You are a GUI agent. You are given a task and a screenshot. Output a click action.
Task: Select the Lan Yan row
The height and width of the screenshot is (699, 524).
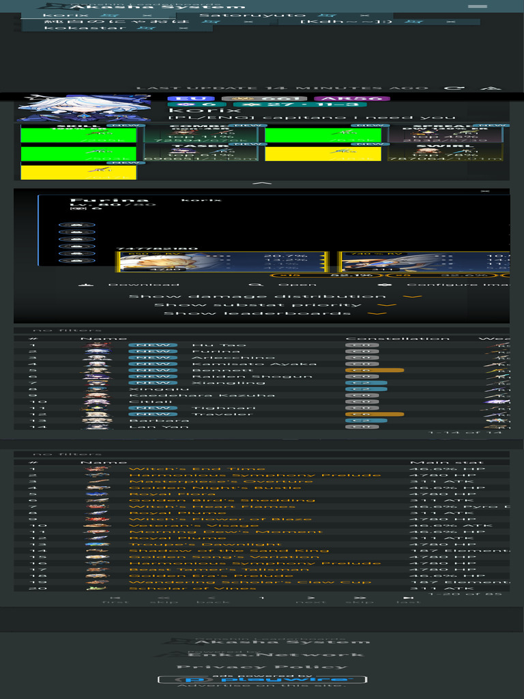click(261, 427)
